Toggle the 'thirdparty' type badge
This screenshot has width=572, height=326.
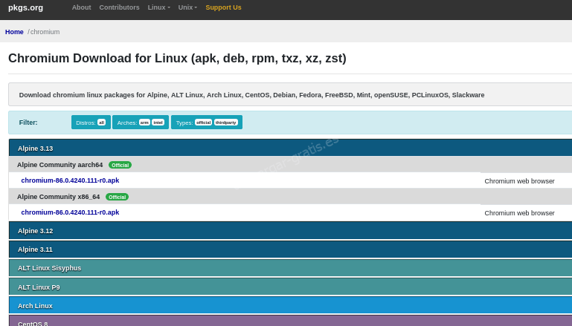pos(226,123)
